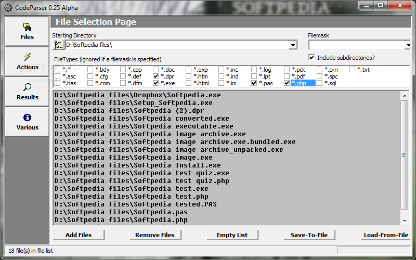Image resolution: width=416 pixels, height=260 pixels.
Task: Click the Remove Files button
Action: (x=155, y=235)
